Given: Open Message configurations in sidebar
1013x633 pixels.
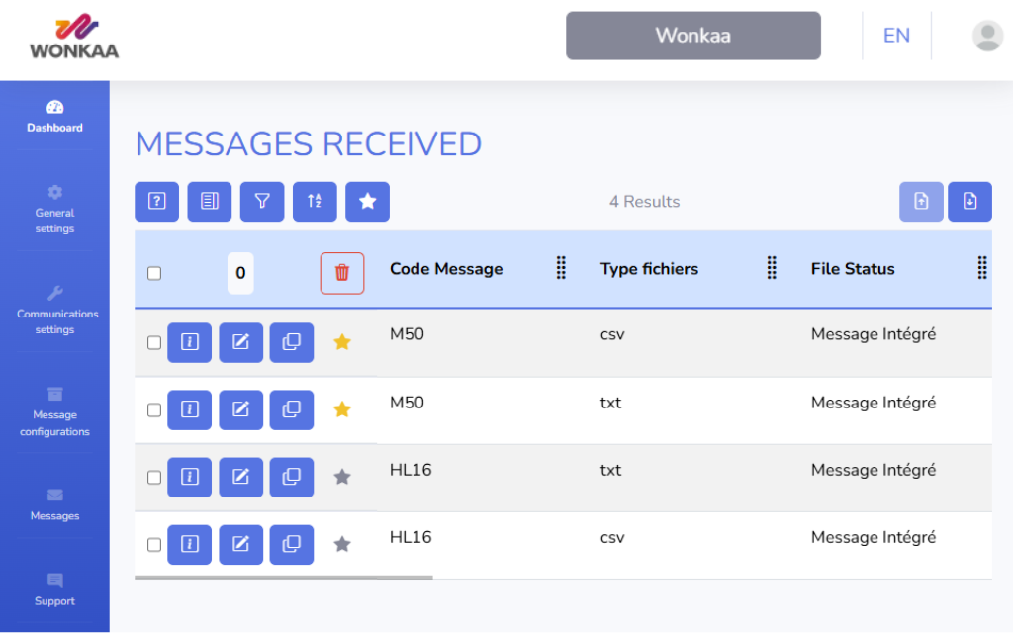Looking at the screenshot, I should tap(55, 412).
